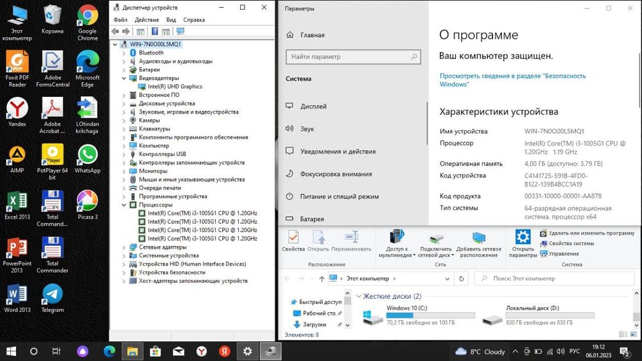Click Поиск: Этот компьютер search box
This screenshot has width=642, height=361.
[x=555, y=279]
